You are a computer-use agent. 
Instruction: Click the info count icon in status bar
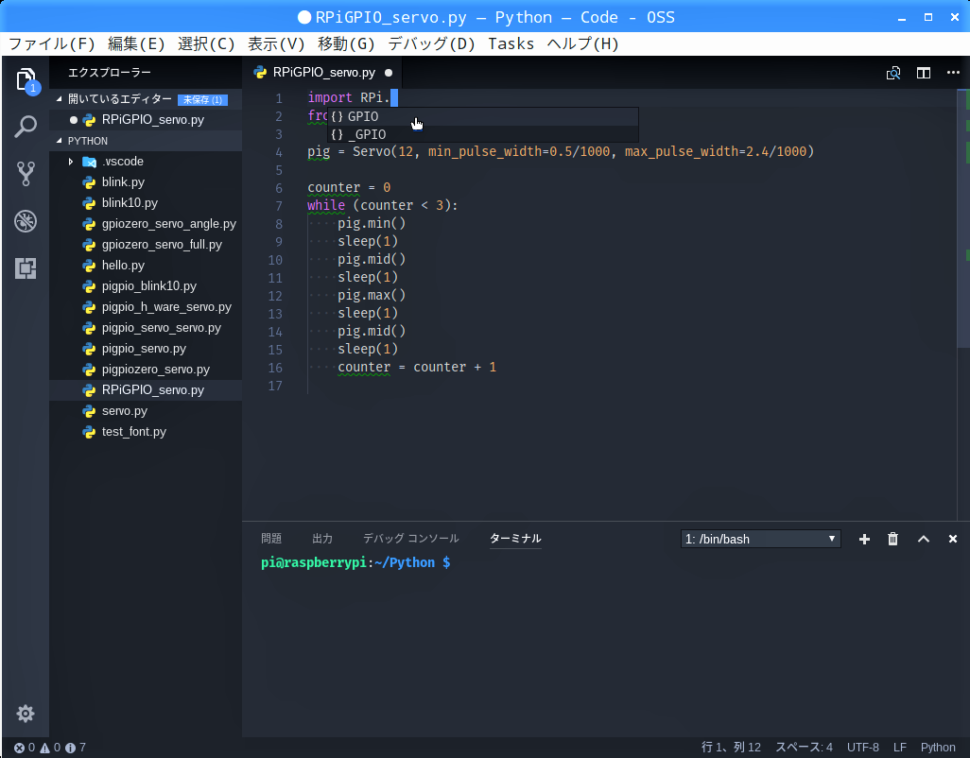[x=76, y=748]
